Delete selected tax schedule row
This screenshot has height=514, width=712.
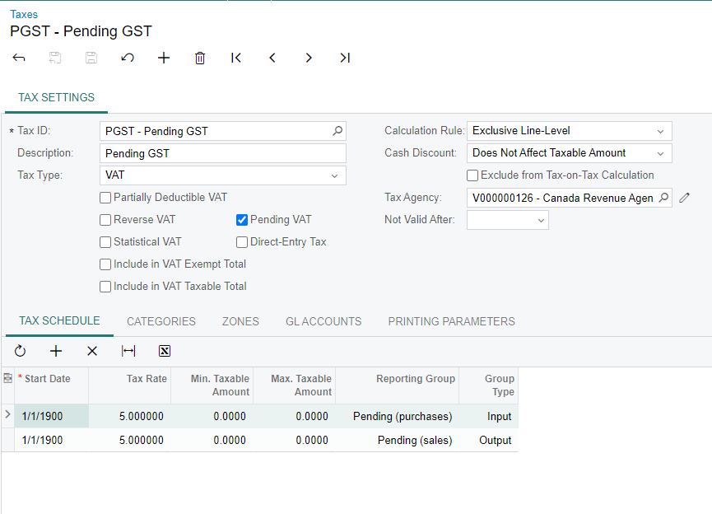pos(92,351)
